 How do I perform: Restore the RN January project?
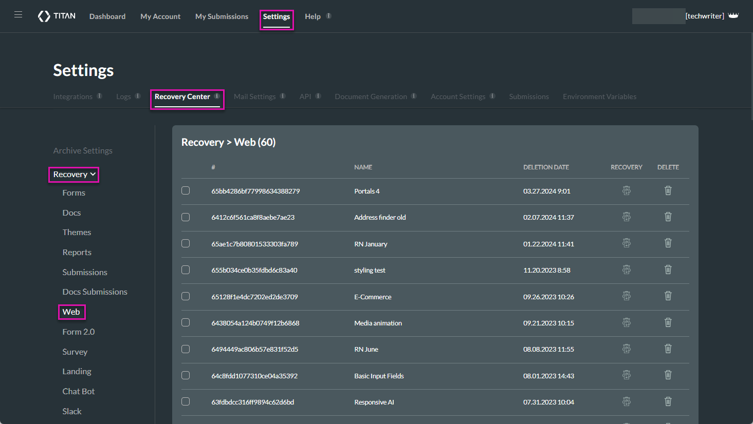(x=626, y=243)
